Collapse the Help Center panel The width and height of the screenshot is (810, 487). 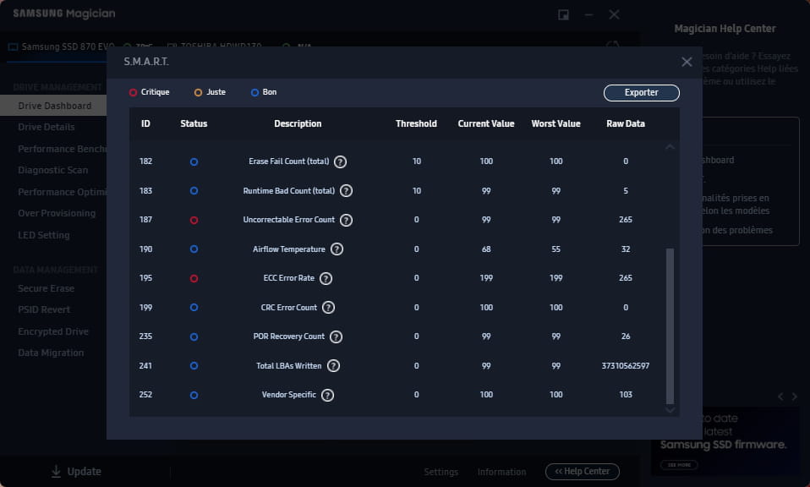coord(583,472)
